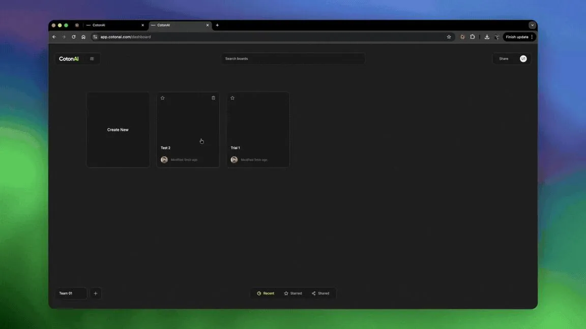586x329 pixels.
Task: Delete the Test 2 board with trash icon
Action: click(214, 97)
